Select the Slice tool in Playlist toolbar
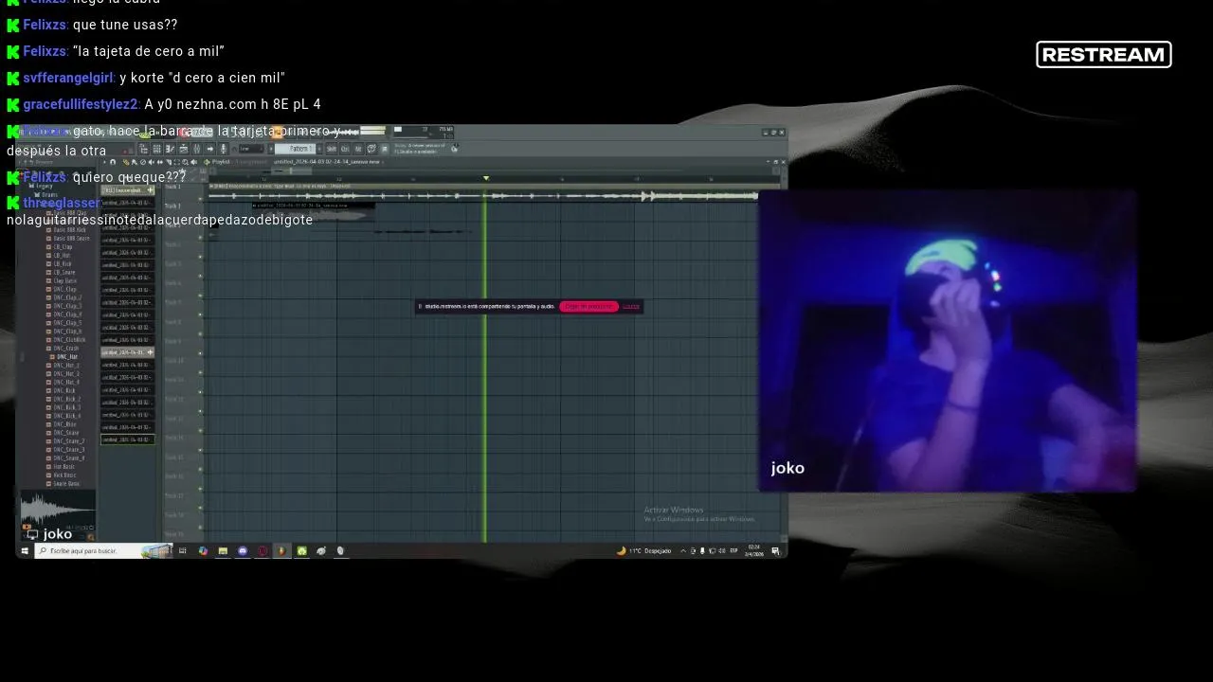Screen dimensions: 1213x682 click(x=169, y=162)
